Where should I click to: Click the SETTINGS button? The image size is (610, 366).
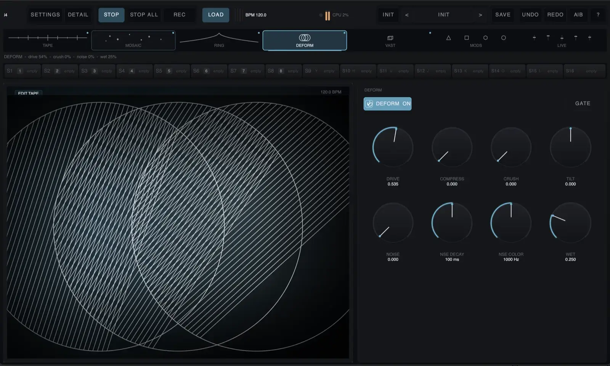point(45,14)
